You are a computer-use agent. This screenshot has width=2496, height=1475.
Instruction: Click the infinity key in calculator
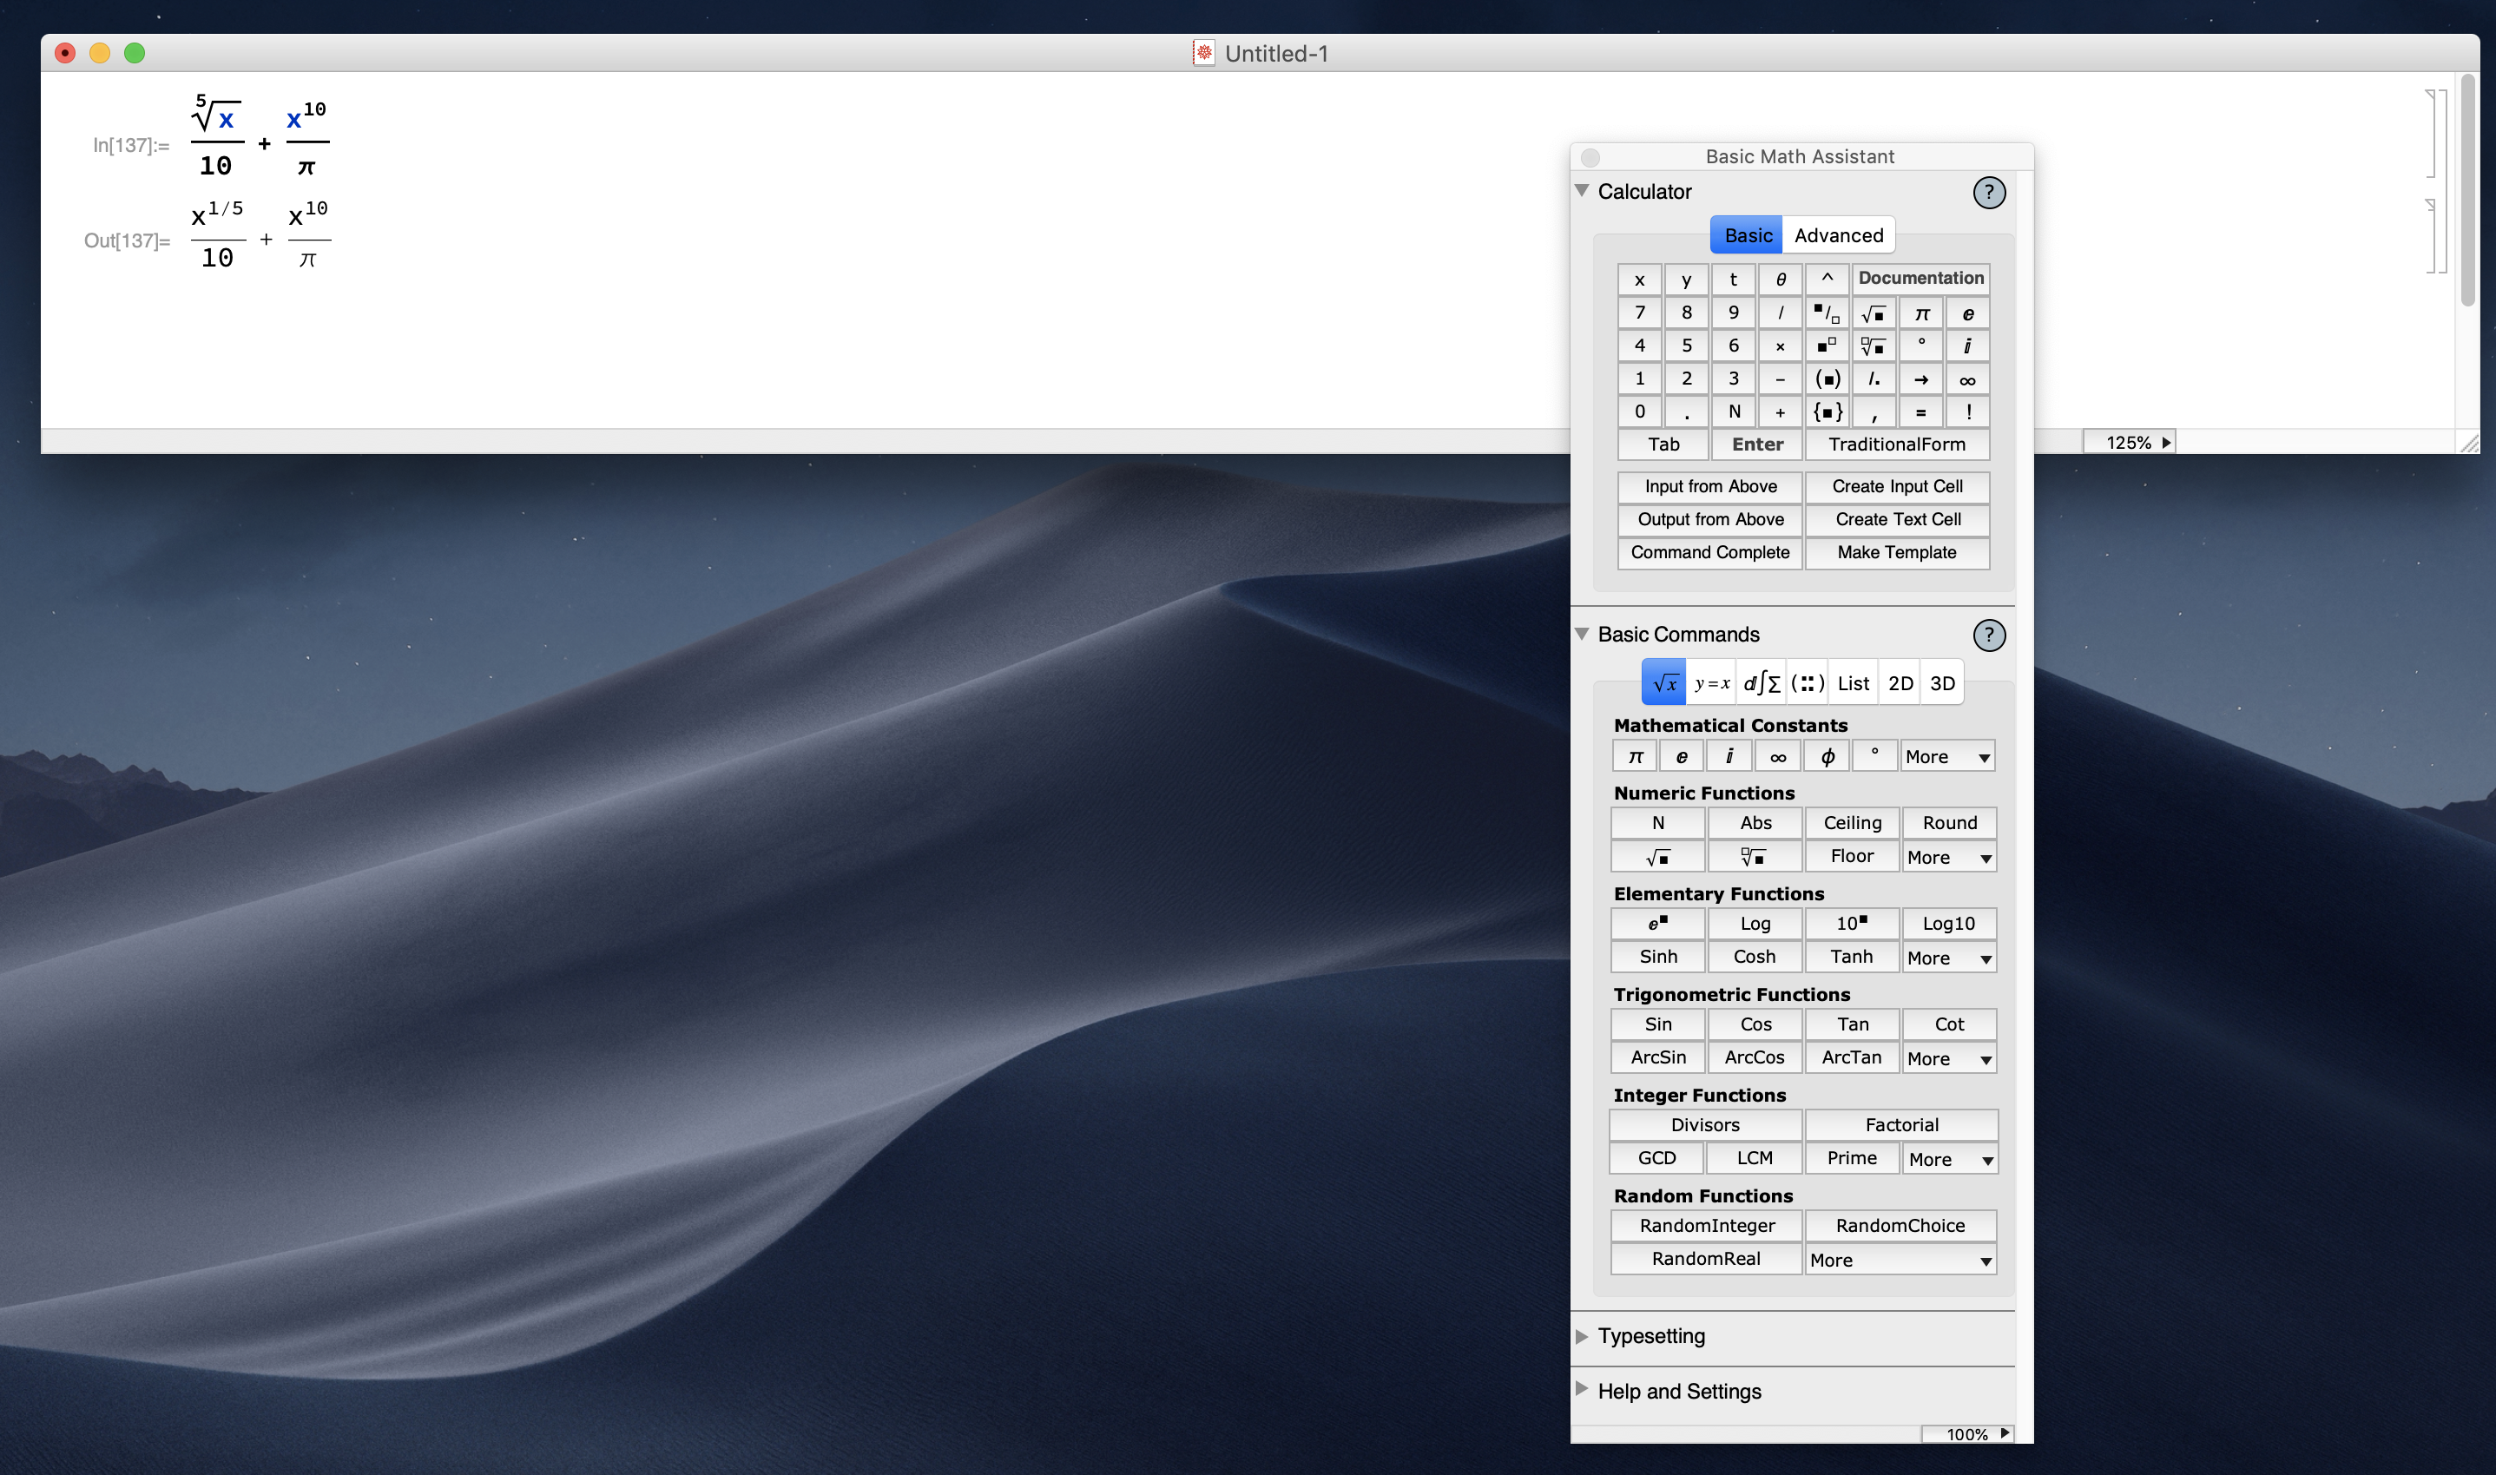(1967, 379)
